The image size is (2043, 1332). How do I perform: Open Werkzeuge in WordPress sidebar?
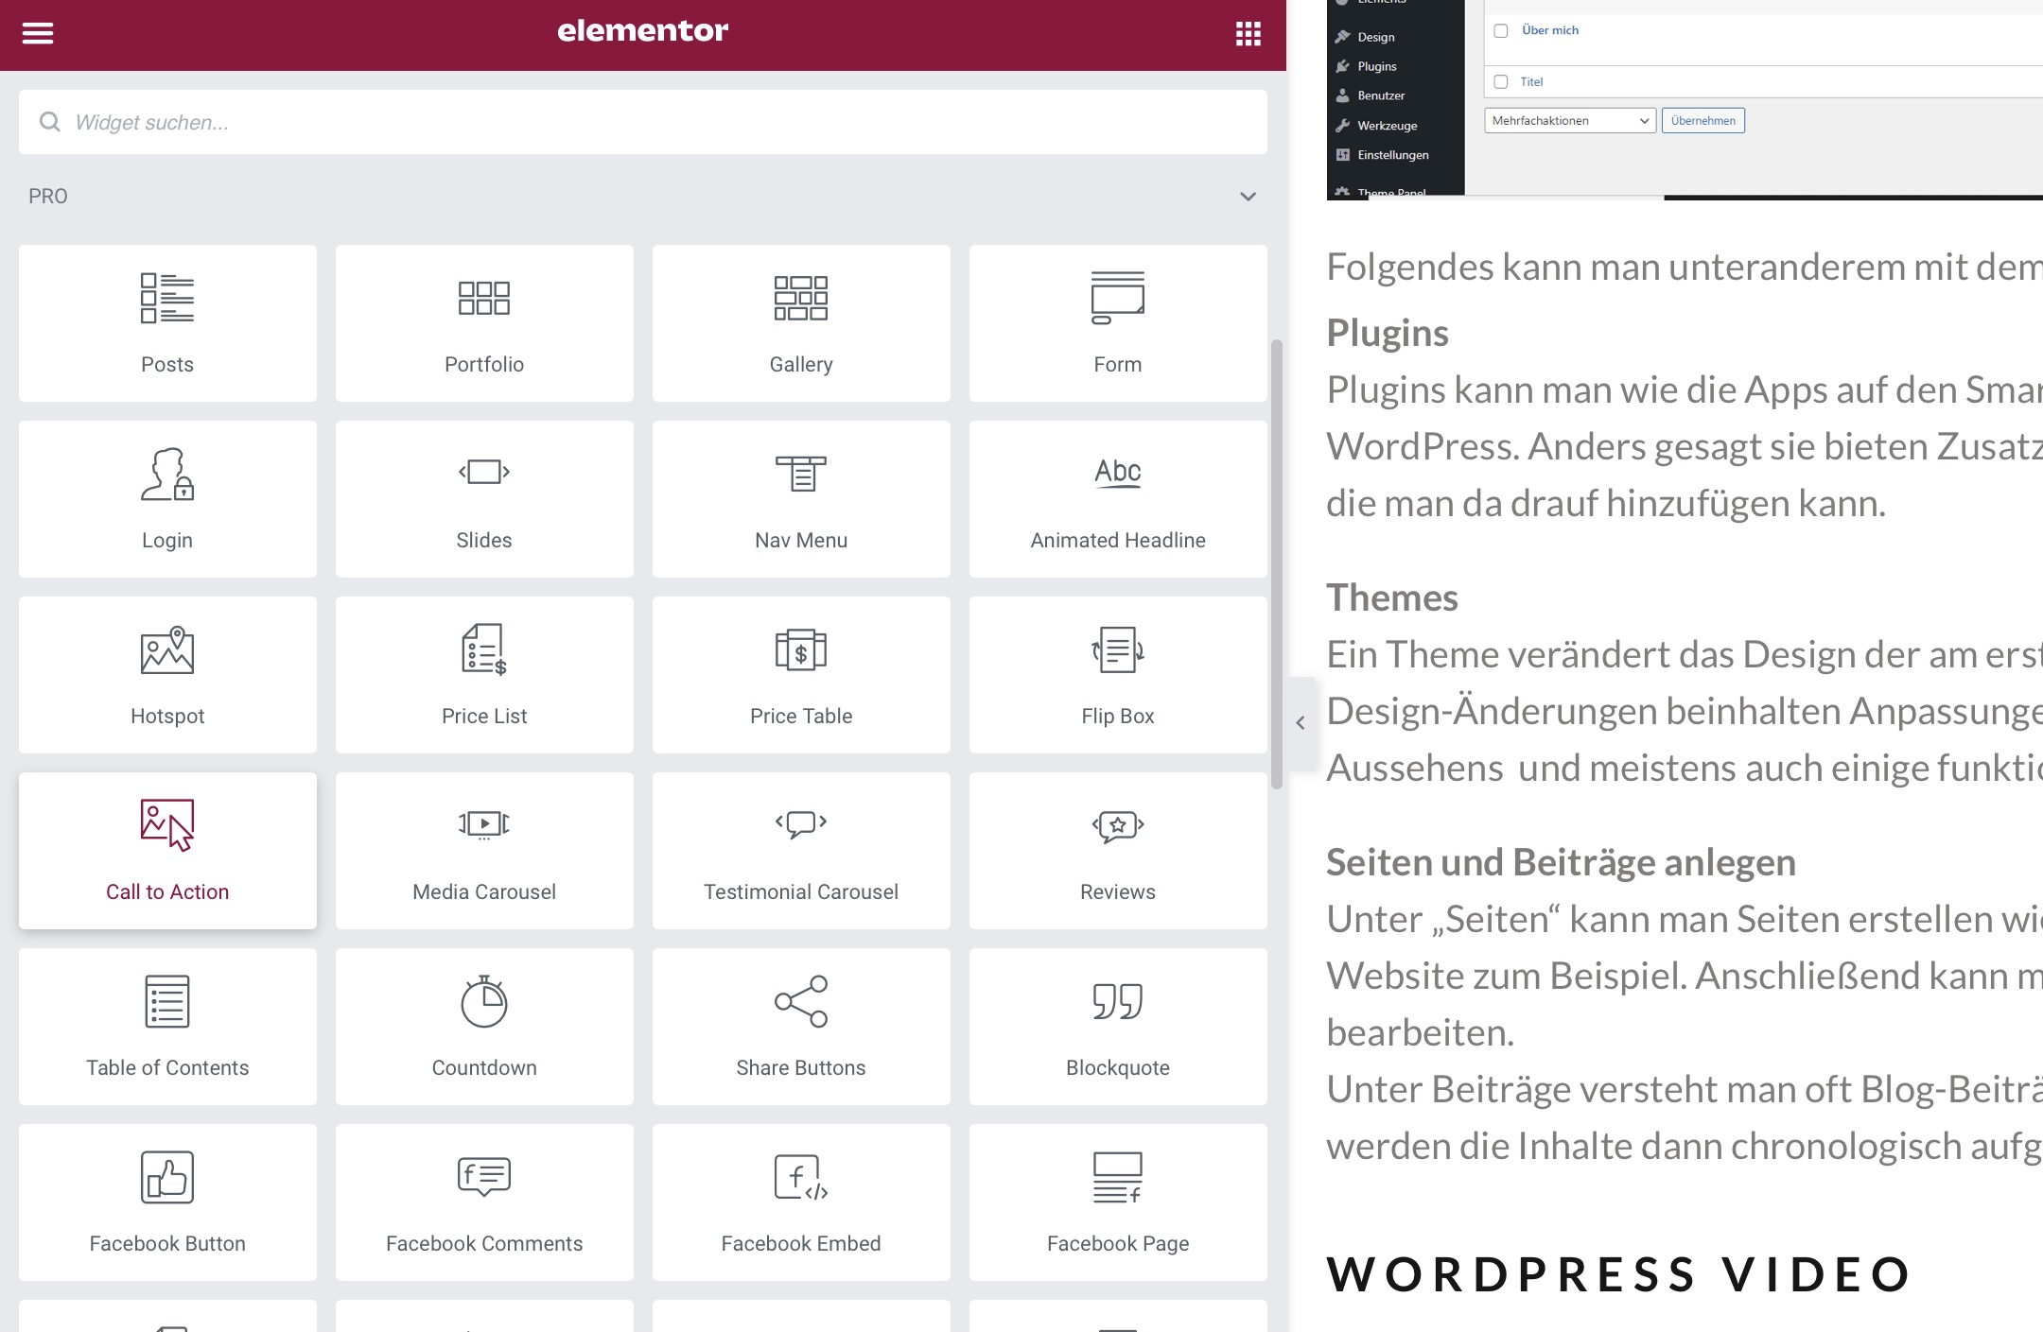[1387, 126]
